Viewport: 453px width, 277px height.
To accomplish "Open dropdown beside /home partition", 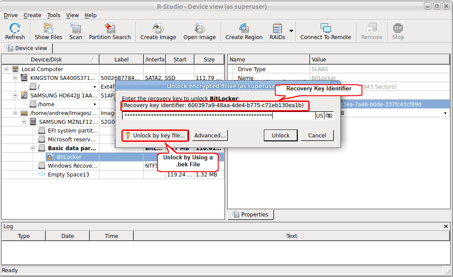I will pyautogui.click(x=95, y=104).
